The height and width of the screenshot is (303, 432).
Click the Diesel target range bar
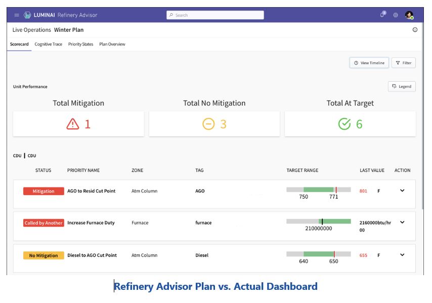(x=319, y=254)
